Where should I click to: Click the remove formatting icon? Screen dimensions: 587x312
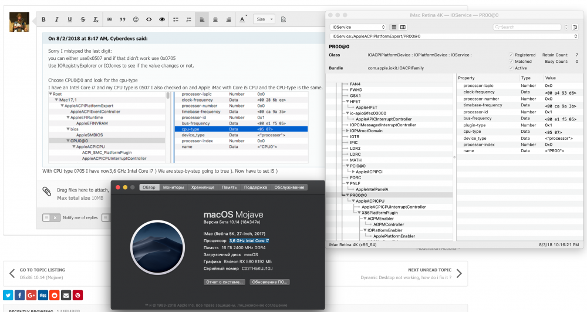click(x=96, y=19)
